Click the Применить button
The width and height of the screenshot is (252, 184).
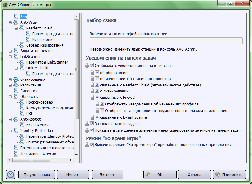coord(230,174)
